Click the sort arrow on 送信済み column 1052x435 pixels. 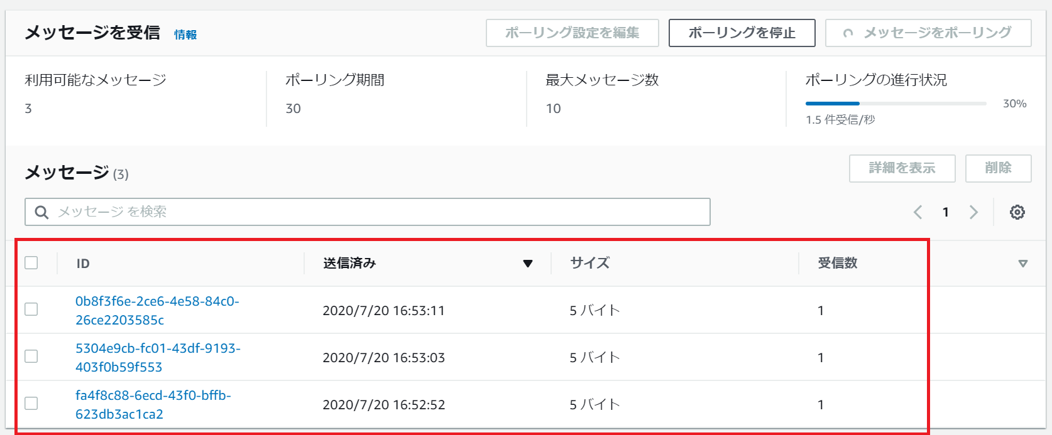coord(528,264)
